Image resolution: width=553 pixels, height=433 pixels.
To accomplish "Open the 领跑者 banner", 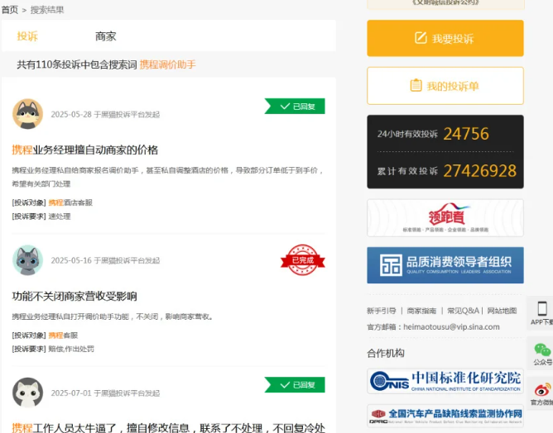I will point(445,217).
